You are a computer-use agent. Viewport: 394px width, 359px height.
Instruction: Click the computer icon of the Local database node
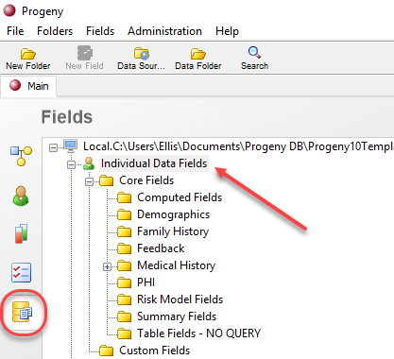click(70, 146)
